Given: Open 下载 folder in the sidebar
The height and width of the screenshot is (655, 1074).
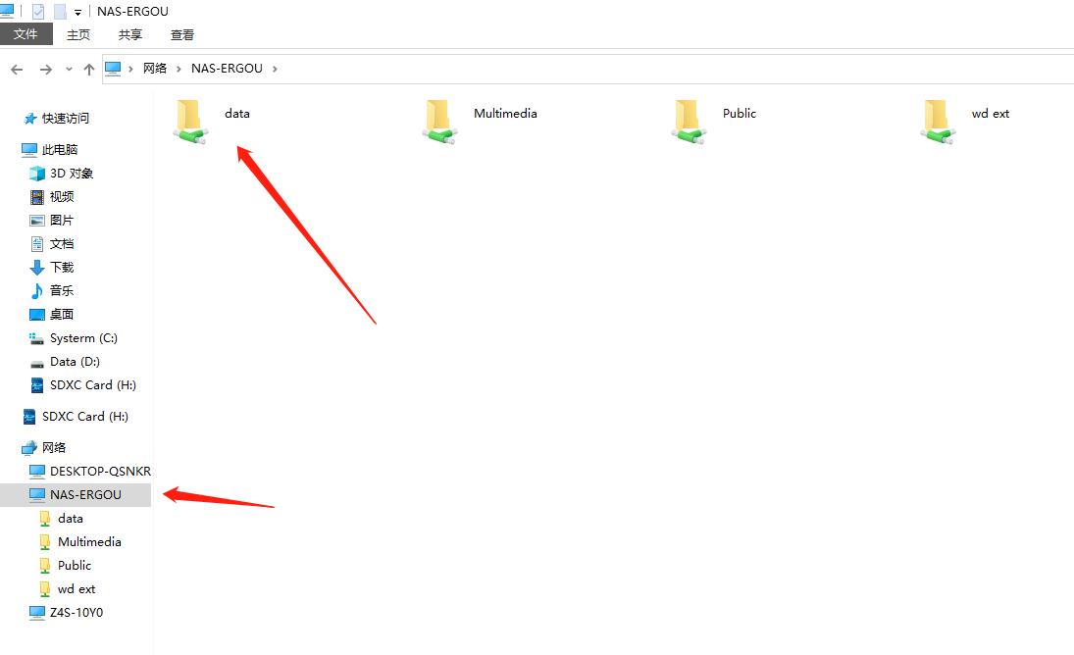Looking at the screenshot, I should [62, 268].
